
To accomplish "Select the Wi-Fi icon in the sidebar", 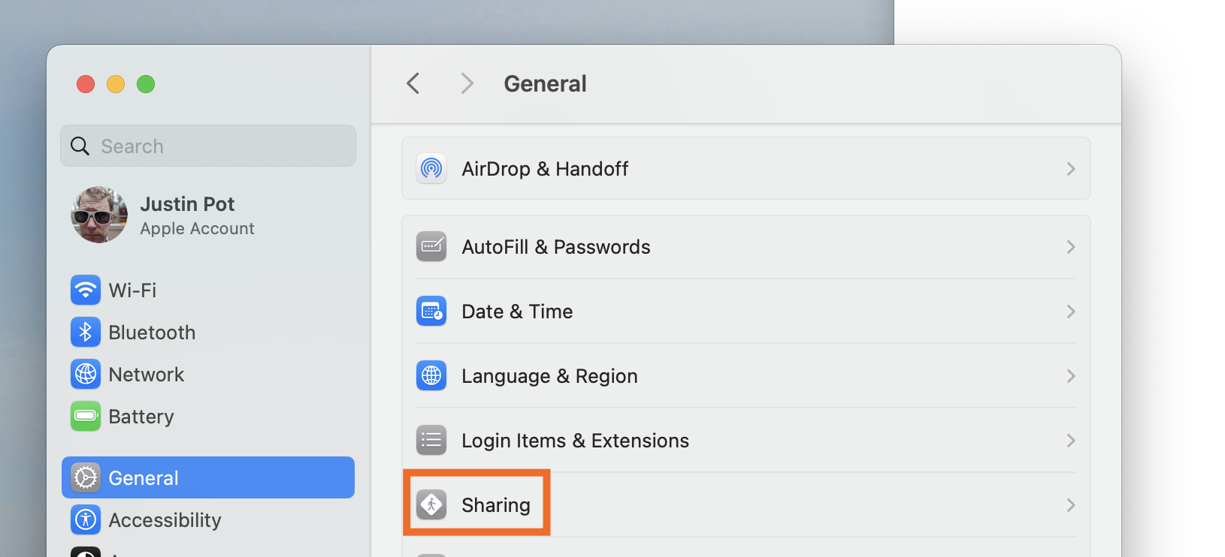I will point(86,290).
